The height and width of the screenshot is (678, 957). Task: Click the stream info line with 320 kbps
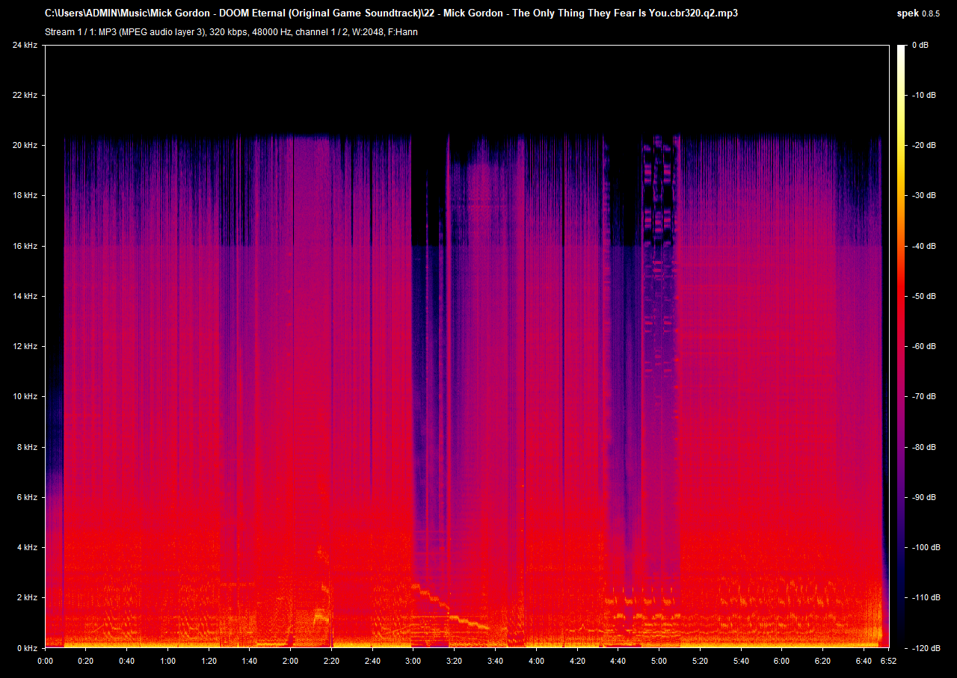(x=231, y=32)
